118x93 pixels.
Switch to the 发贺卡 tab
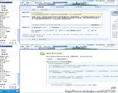pyautogui.click(x=98, y=7)
